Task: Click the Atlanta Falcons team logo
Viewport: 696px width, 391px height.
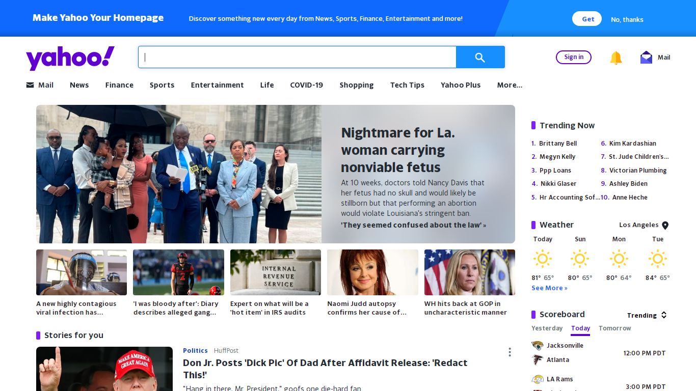Action: pyautogui.click(x=537, y=360)
